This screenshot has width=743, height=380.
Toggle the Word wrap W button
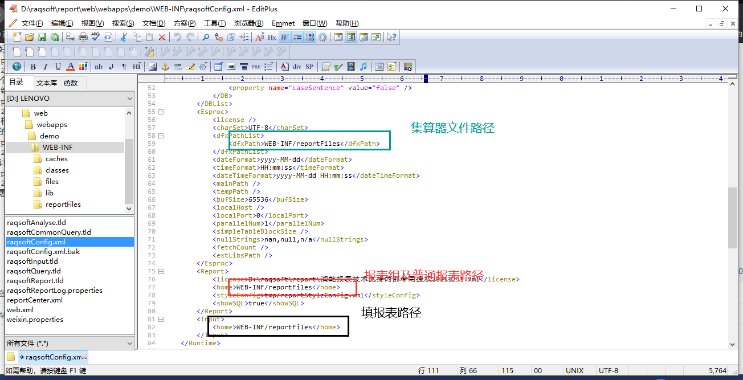pyautogui.click(x=284, y=37)
